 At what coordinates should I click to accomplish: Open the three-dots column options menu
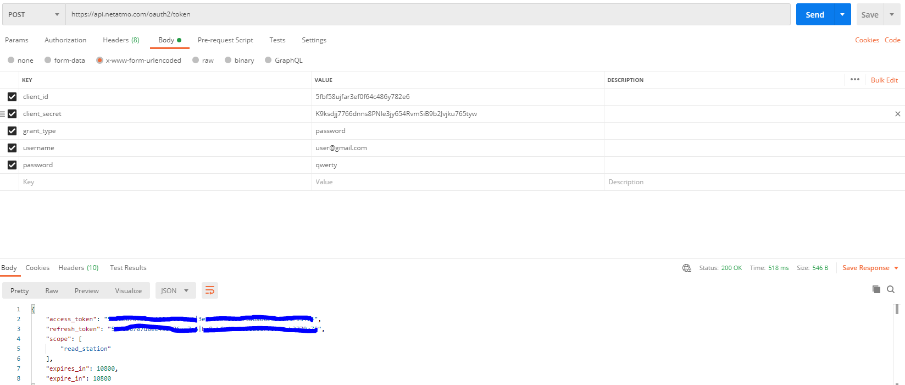pyautogui.click(x=854, y=80)
